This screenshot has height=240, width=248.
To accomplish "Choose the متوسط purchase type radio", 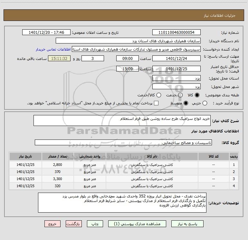I will (186, 103).
